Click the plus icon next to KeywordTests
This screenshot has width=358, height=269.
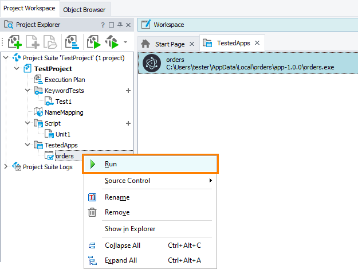point(128,91)
